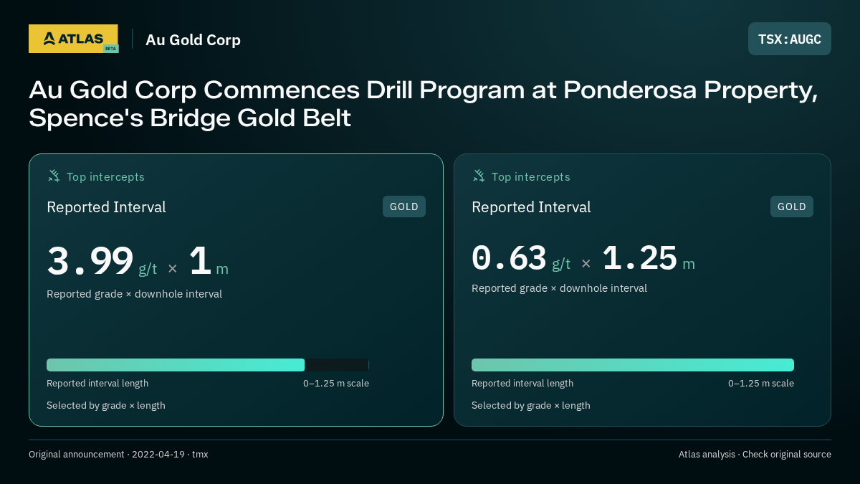Screen dimensions: 860x484
Task: Click the interval length bar on the 3.99 card
Action: click(x=208, y=365)
